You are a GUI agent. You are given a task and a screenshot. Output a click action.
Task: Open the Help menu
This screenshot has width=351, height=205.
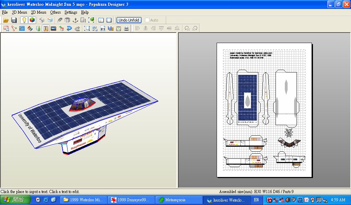85,12
